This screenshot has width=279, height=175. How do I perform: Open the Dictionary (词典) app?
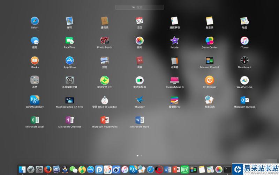(x=139, y=60)
